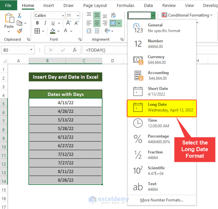Expand the Paste options arrow

click(x=9, y=32)
